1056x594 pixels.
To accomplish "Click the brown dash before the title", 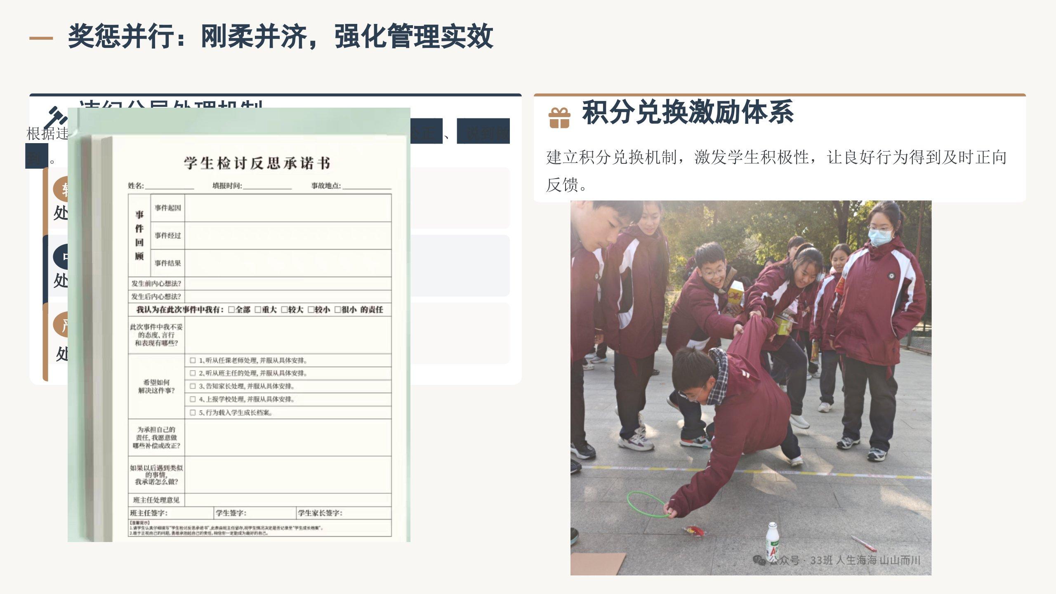I will [41, 38].
